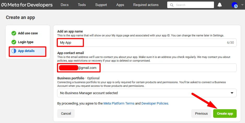Click the green Create app button
Viewport: 245px width, 123px height.
pos(225,113)
